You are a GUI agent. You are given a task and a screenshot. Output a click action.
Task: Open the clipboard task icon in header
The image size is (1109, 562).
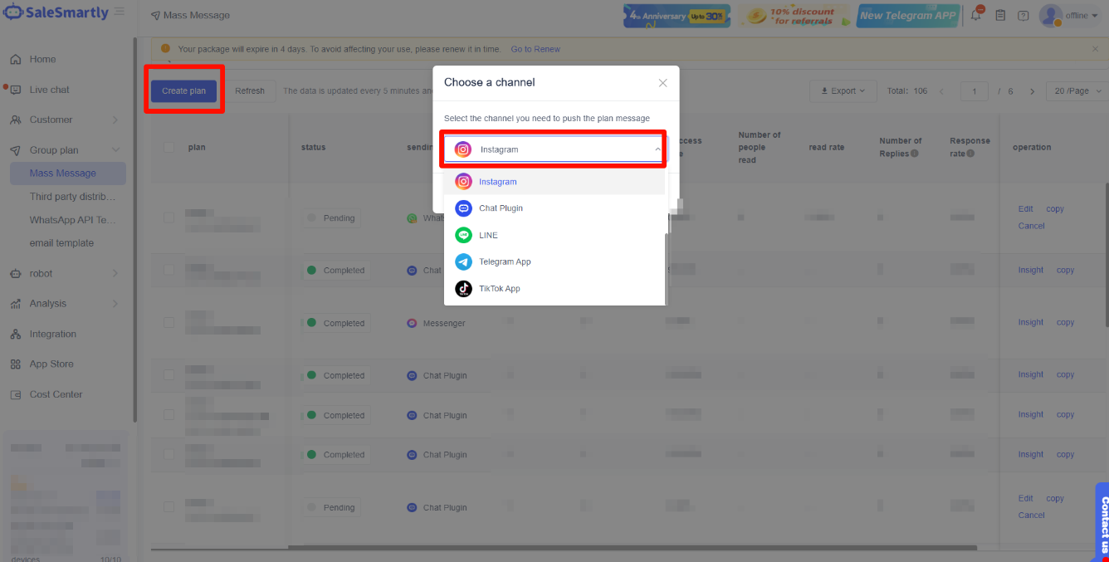tap(1000, 16)
